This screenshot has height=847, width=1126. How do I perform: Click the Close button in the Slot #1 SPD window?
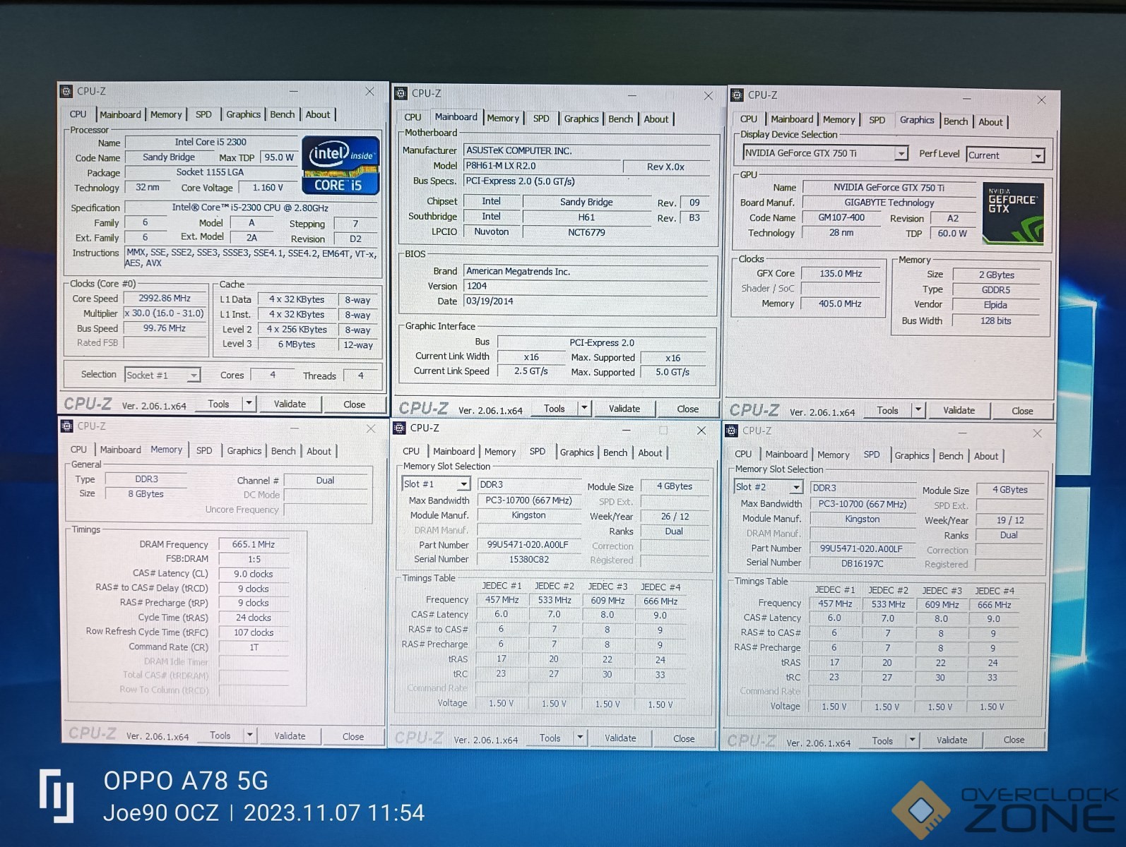click(x=684, y=738)
